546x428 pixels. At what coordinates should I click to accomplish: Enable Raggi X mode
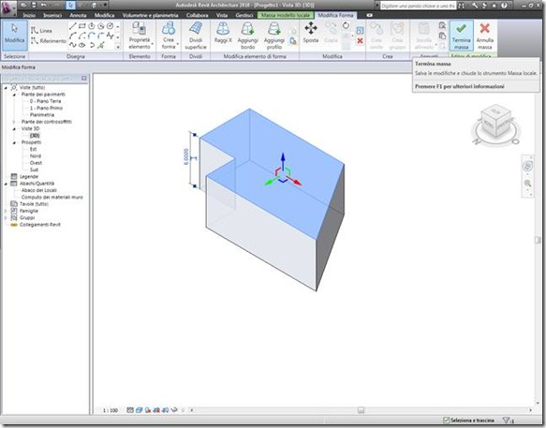click(223, 33)
